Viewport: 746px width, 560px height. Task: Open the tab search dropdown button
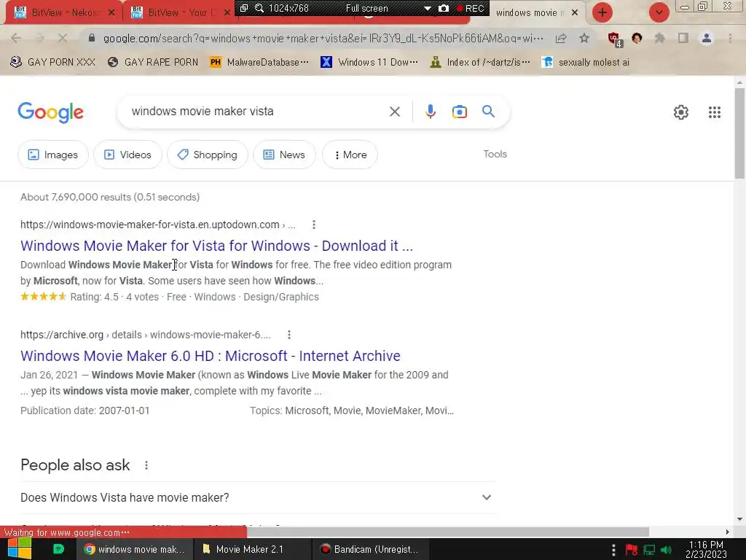(x=659, y=12)
